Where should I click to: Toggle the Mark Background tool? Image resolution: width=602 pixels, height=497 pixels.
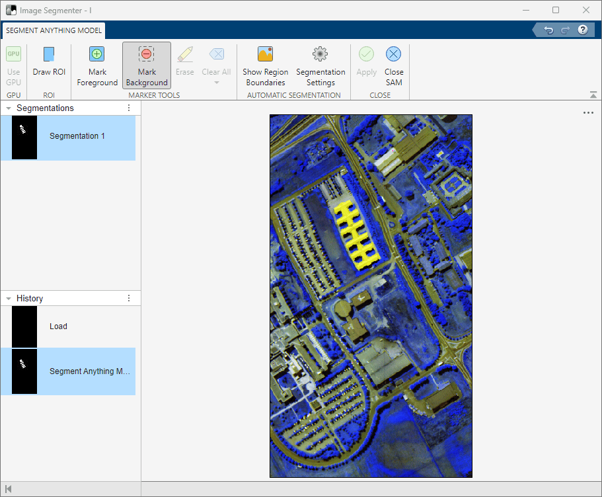point(147,65)
